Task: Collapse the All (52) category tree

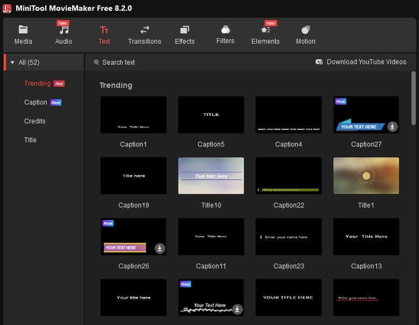Action: click(x=12, y=63)
